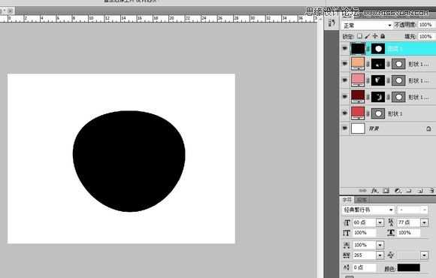Click the link layers chain icon

point(362,191)
